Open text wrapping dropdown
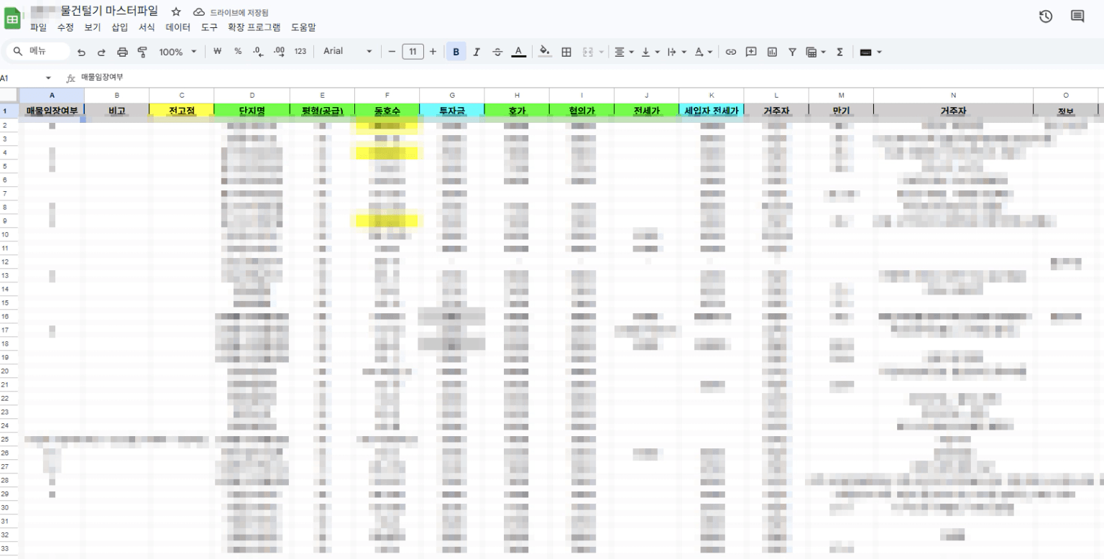 (x=676, y=52)
